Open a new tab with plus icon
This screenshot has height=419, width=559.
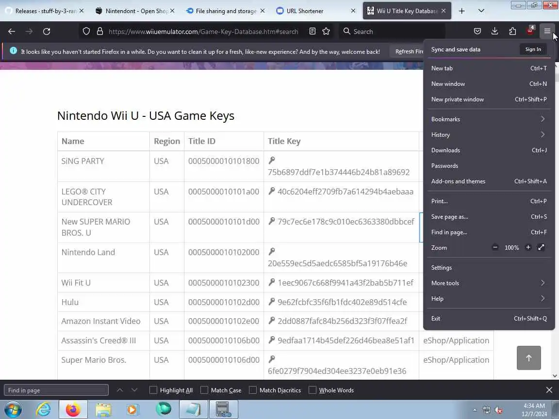(461, 11)
